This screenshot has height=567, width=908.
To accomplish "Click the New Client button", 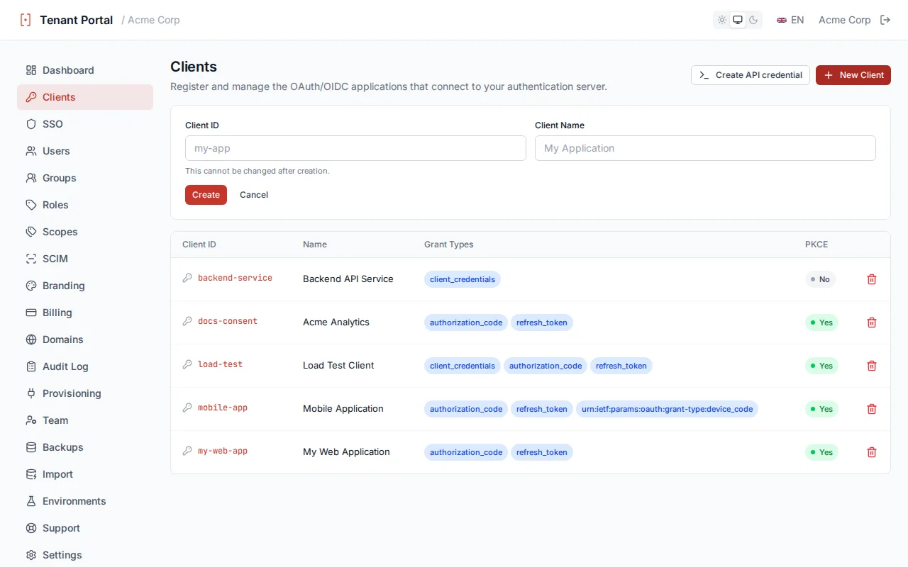I will (853, 75).
